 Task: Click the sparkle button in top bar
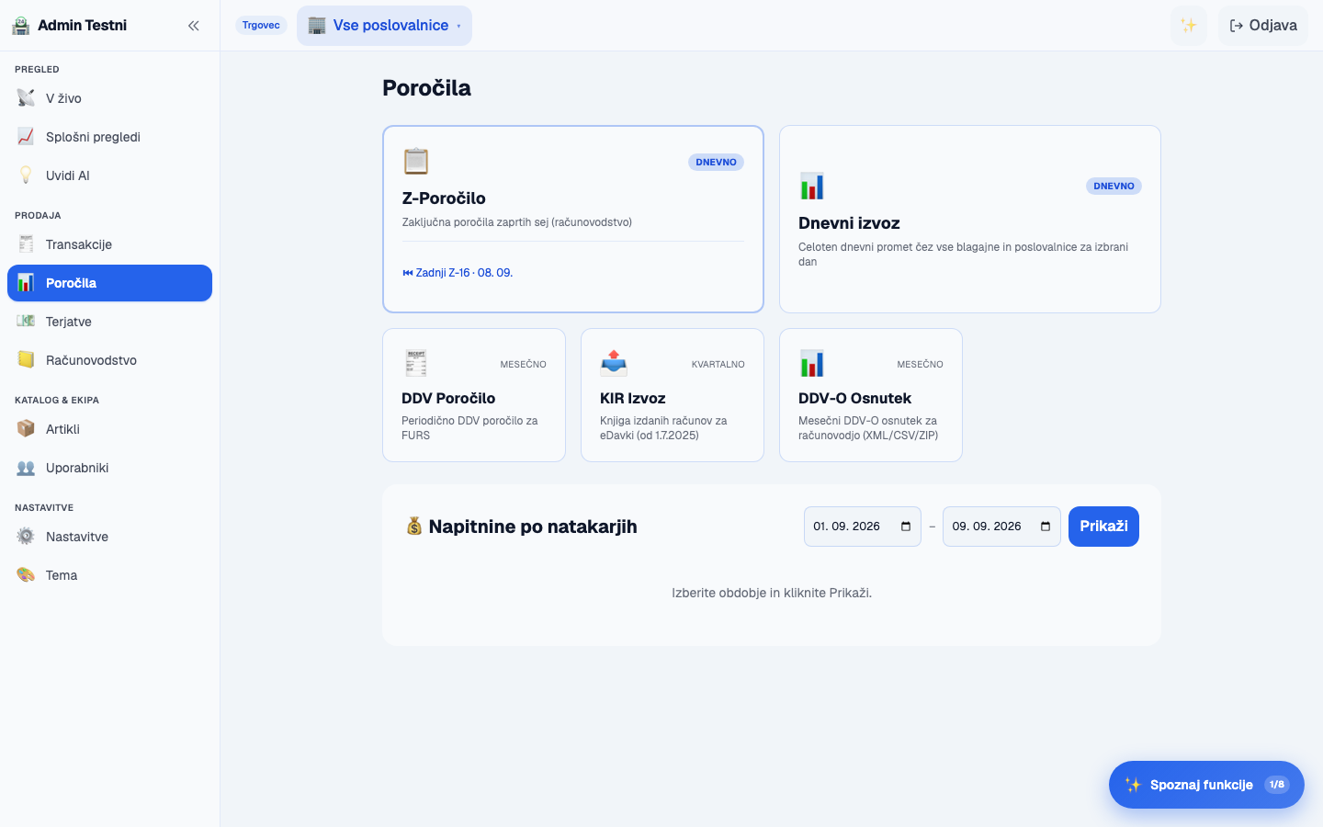pyautogui.click(x=1189, y=26)
